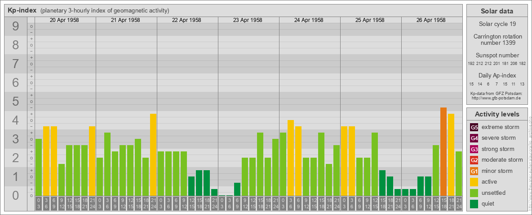Image resolution: width=532 pixels, height=215 pixels.
Task: Click the Ap-index value 14
Action: pos(480,84)
